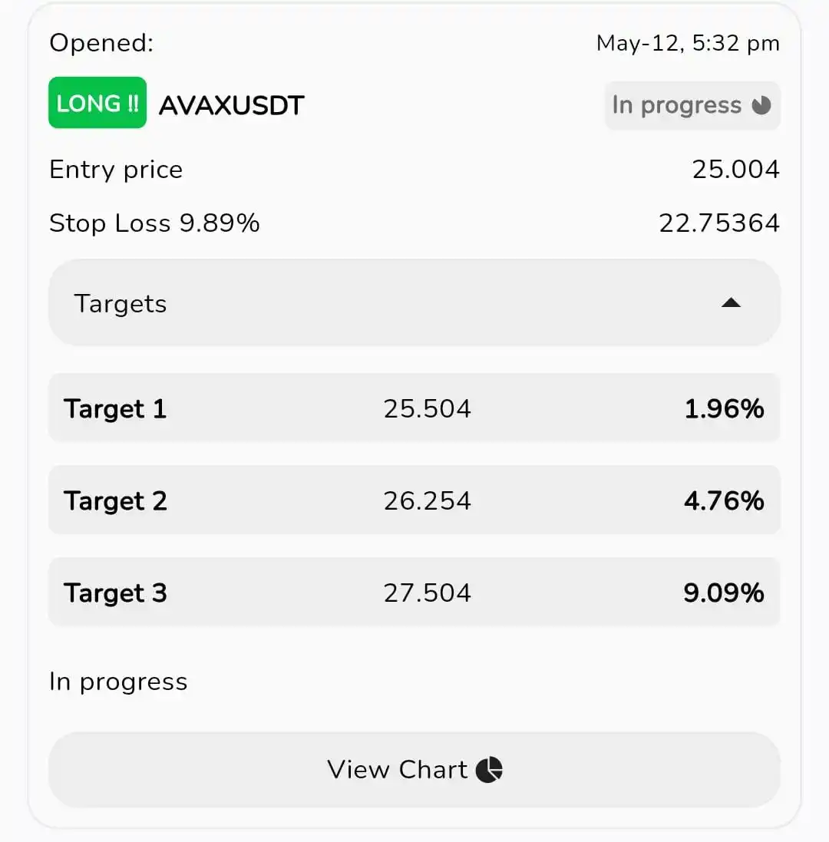The width and height of the screenshot is (829, 842).
Task: Click the entry price value 25.004
Action: point(735,170)
